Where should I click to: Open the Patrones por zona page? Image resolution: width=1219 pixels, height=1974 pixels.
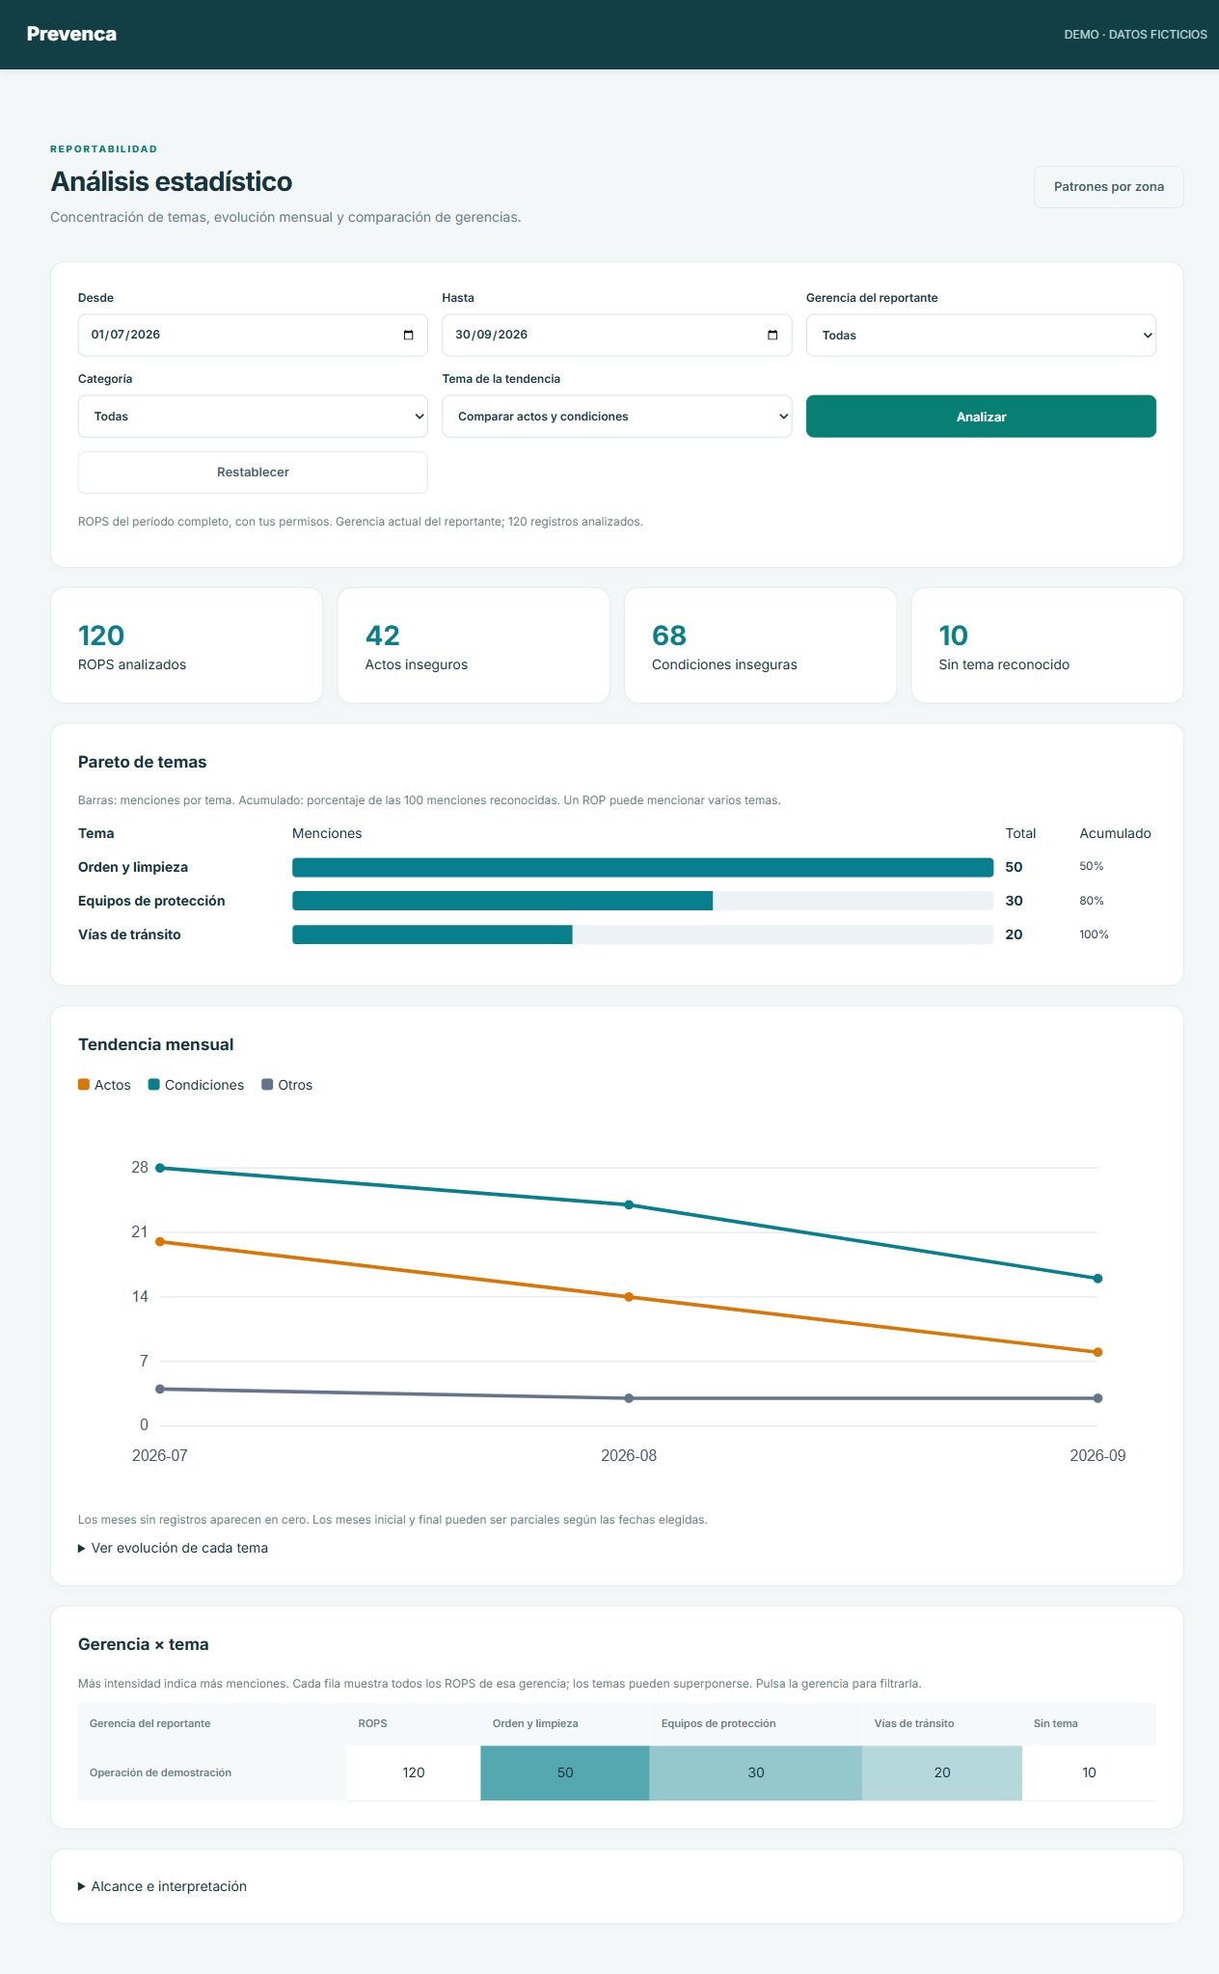(x=1108, y=187)
